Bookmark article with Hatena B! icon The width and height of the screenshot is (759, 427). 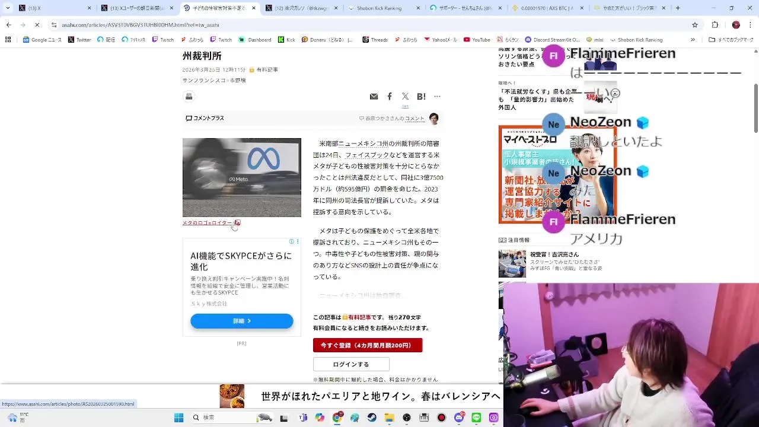421,97
